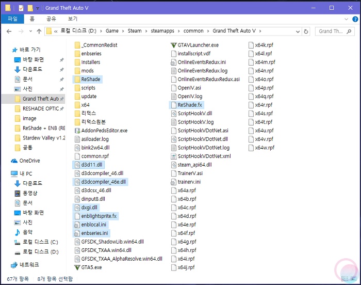Expand the chevron after Game in breadcrumb
The width and height of the screenshot is (361, 285).
[123, 31]
